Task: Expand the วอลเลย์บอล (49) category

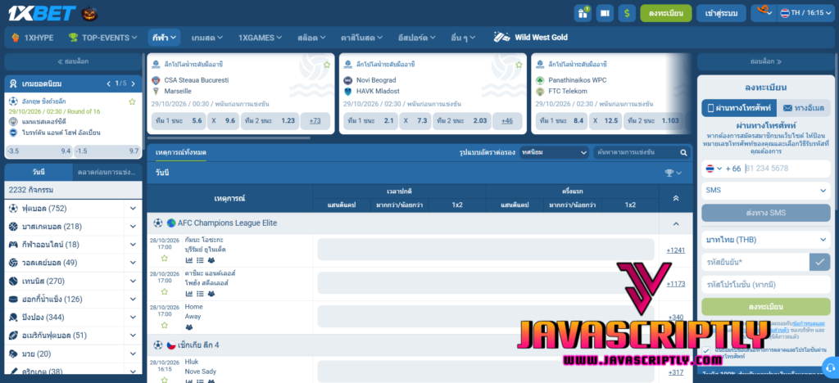Action: coord(133,263)
